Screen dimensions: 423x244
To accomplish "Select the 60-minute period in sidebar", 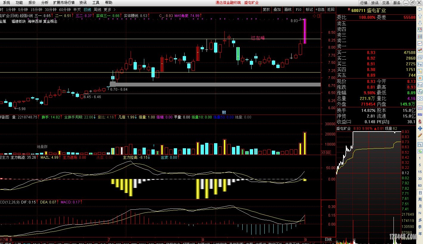I will pos(420,186).
